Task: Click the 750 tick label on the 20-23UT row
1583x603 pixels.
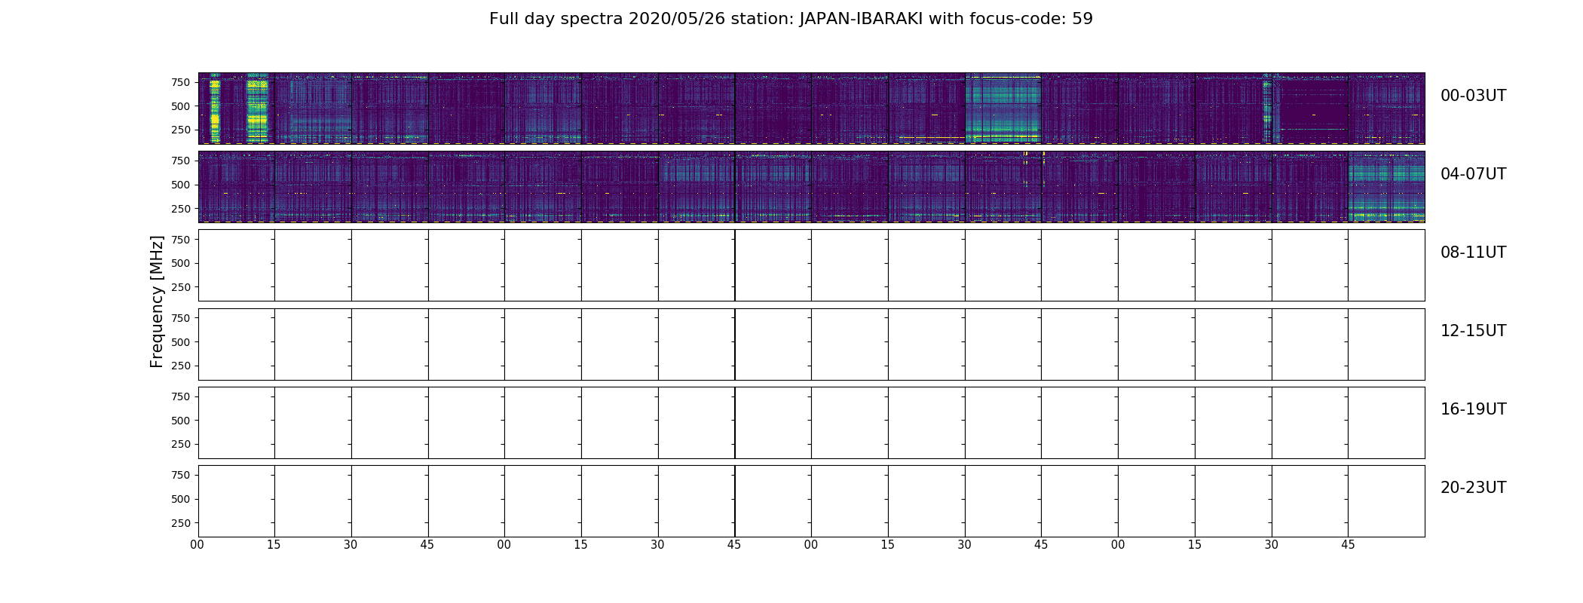Action: tap(180, 475)
